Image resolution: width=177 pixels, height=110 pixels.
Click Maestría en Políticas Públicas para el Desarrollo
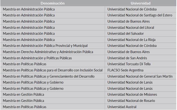click(x=52, y=70)
